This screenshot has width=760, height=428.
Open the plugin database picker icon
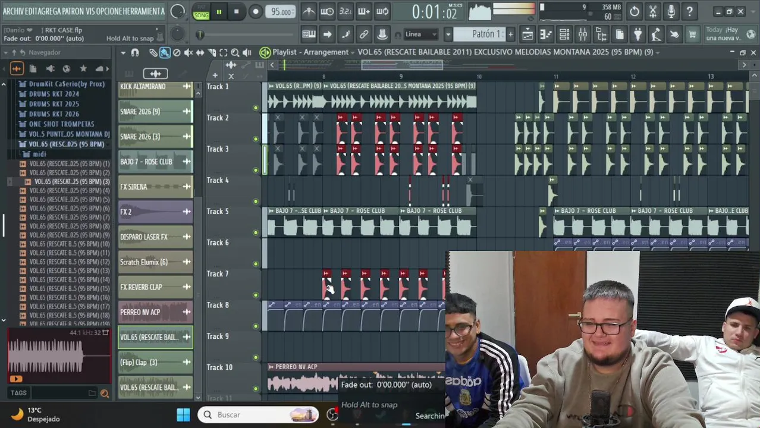pyautogui.click(x=637, y=34)
